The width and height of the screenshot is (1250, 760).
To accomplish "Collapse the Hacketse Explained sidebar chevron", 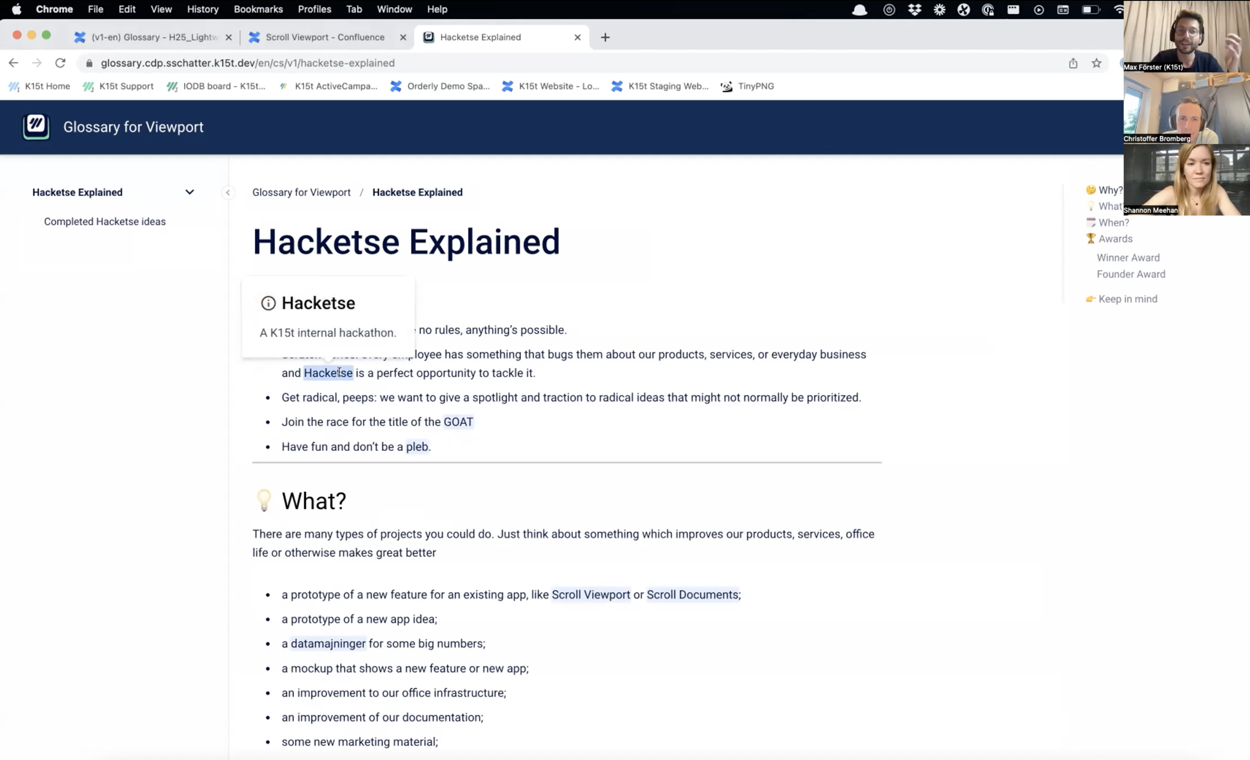I will coord(189,192).
